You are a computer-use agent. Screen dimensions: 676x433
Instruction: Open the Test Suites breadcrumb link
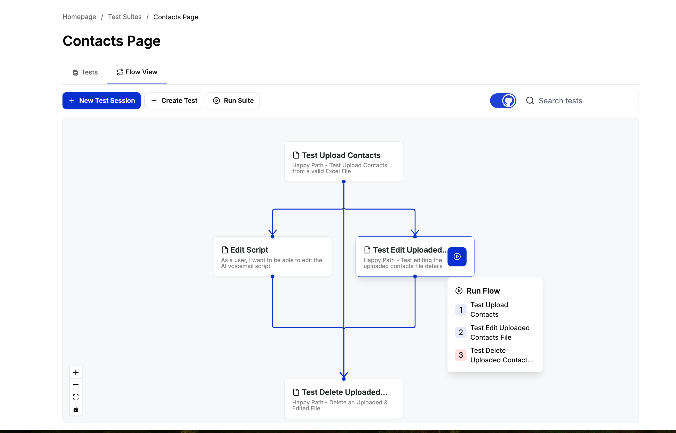(x=124, y=17)
